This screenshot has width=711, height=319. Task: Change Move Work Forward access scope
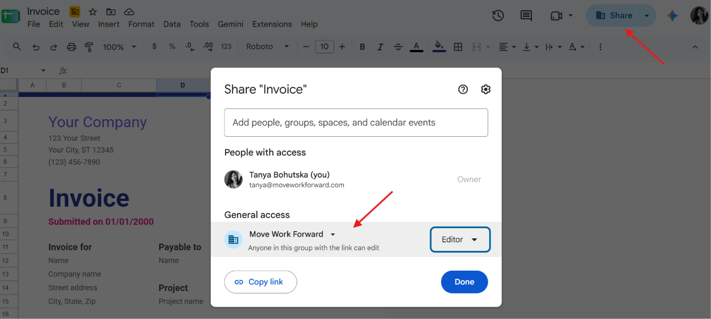[293, 234]
